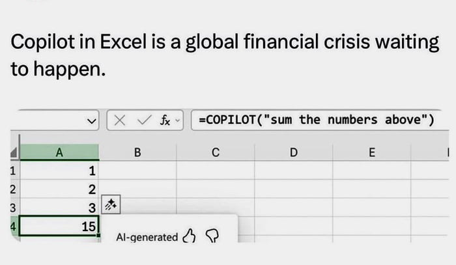Select column E header
This screenshot has width=456, height=265.
pos(371,153)
